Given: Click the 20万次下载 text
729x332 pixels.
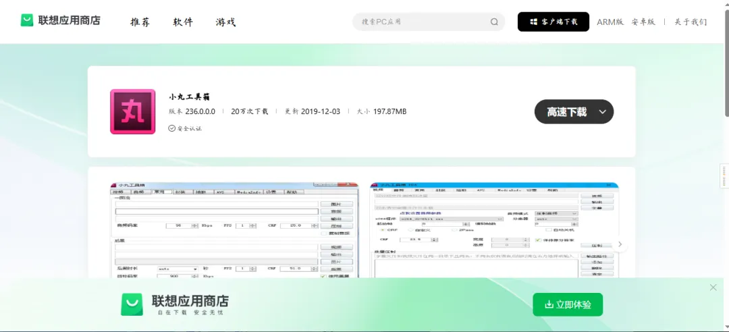Looking at the screenshot, I should point(250,111).
